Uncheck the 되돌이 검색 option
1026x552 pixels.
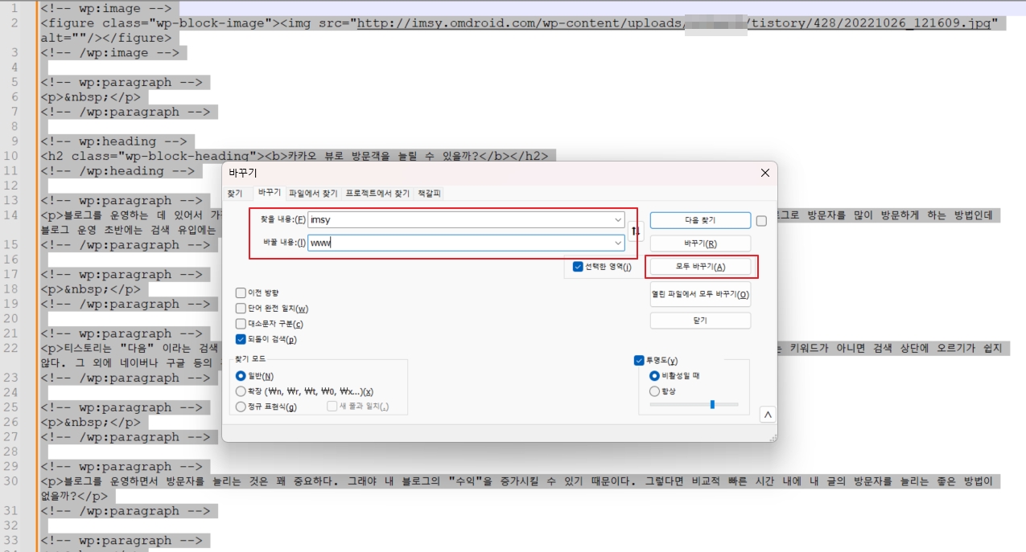pos(241,339)
